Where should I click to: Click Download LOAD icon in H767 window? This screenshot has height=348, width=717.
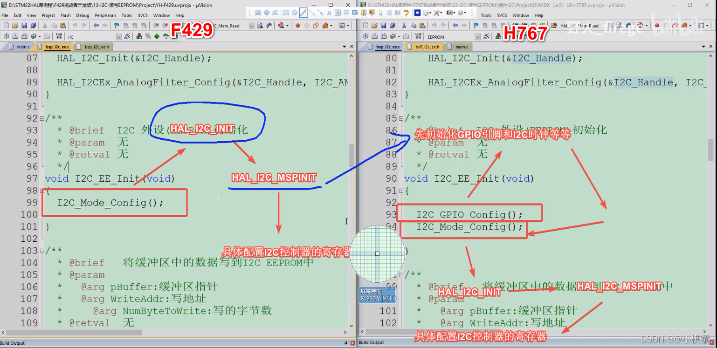click(418, 36)
